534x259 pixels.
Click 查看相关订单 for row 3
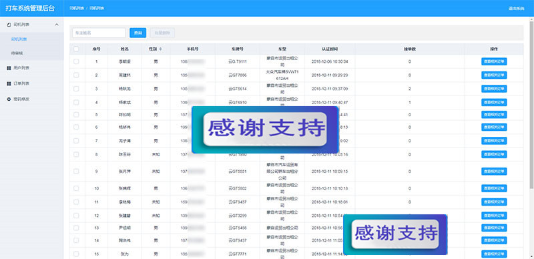(x=494, y=89)
